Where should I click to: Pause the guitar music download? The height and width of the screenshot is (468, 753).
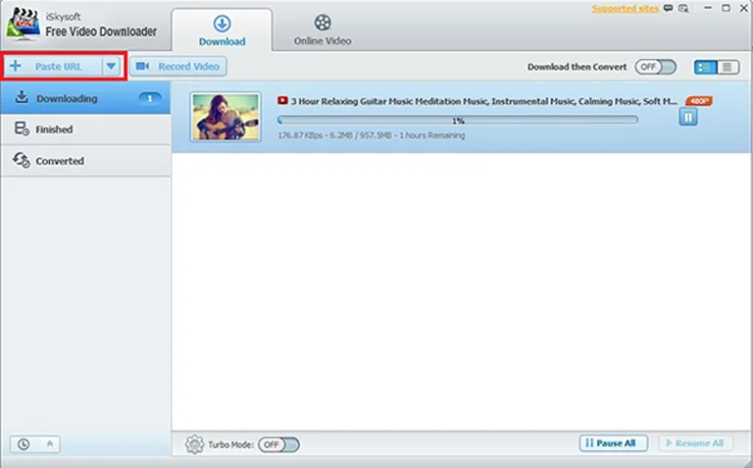(688, 117)
